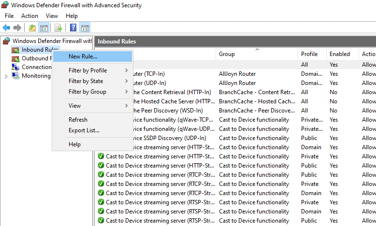Screen dimensions: 376x226
Task: Click the Connection Security Rules tree icon
Action: pyautogui.click(x=15, y=67)
